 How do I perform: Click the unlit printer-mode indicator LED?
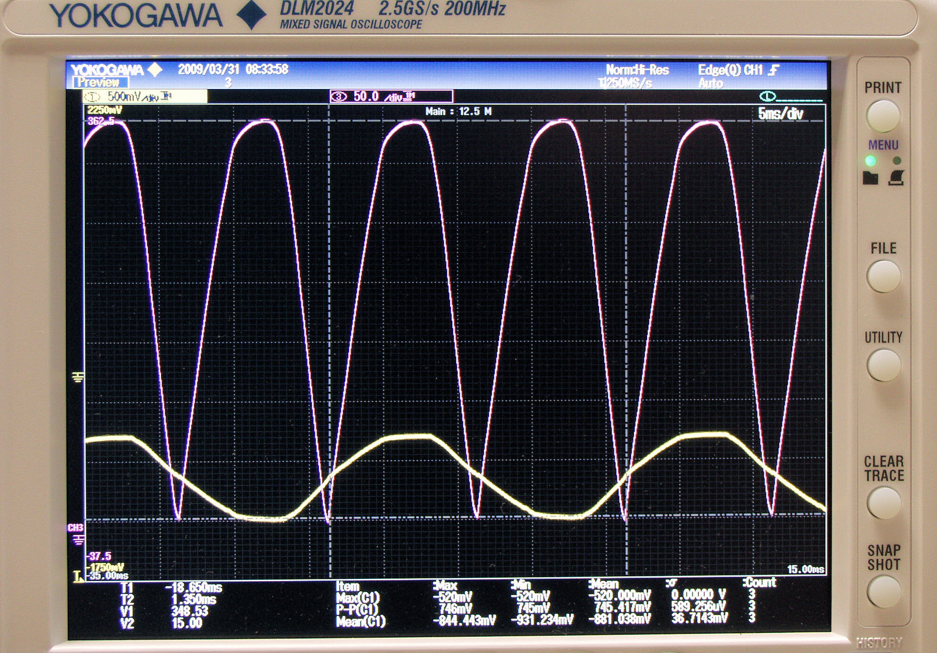pos(896,160)
